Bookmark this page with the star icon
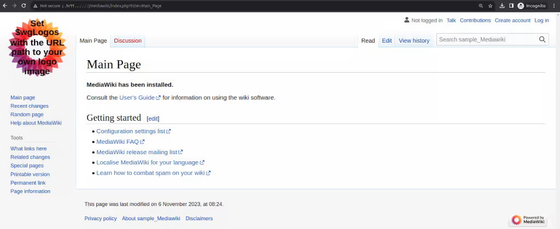Screen dimensions: 560x229 (491, 5)
